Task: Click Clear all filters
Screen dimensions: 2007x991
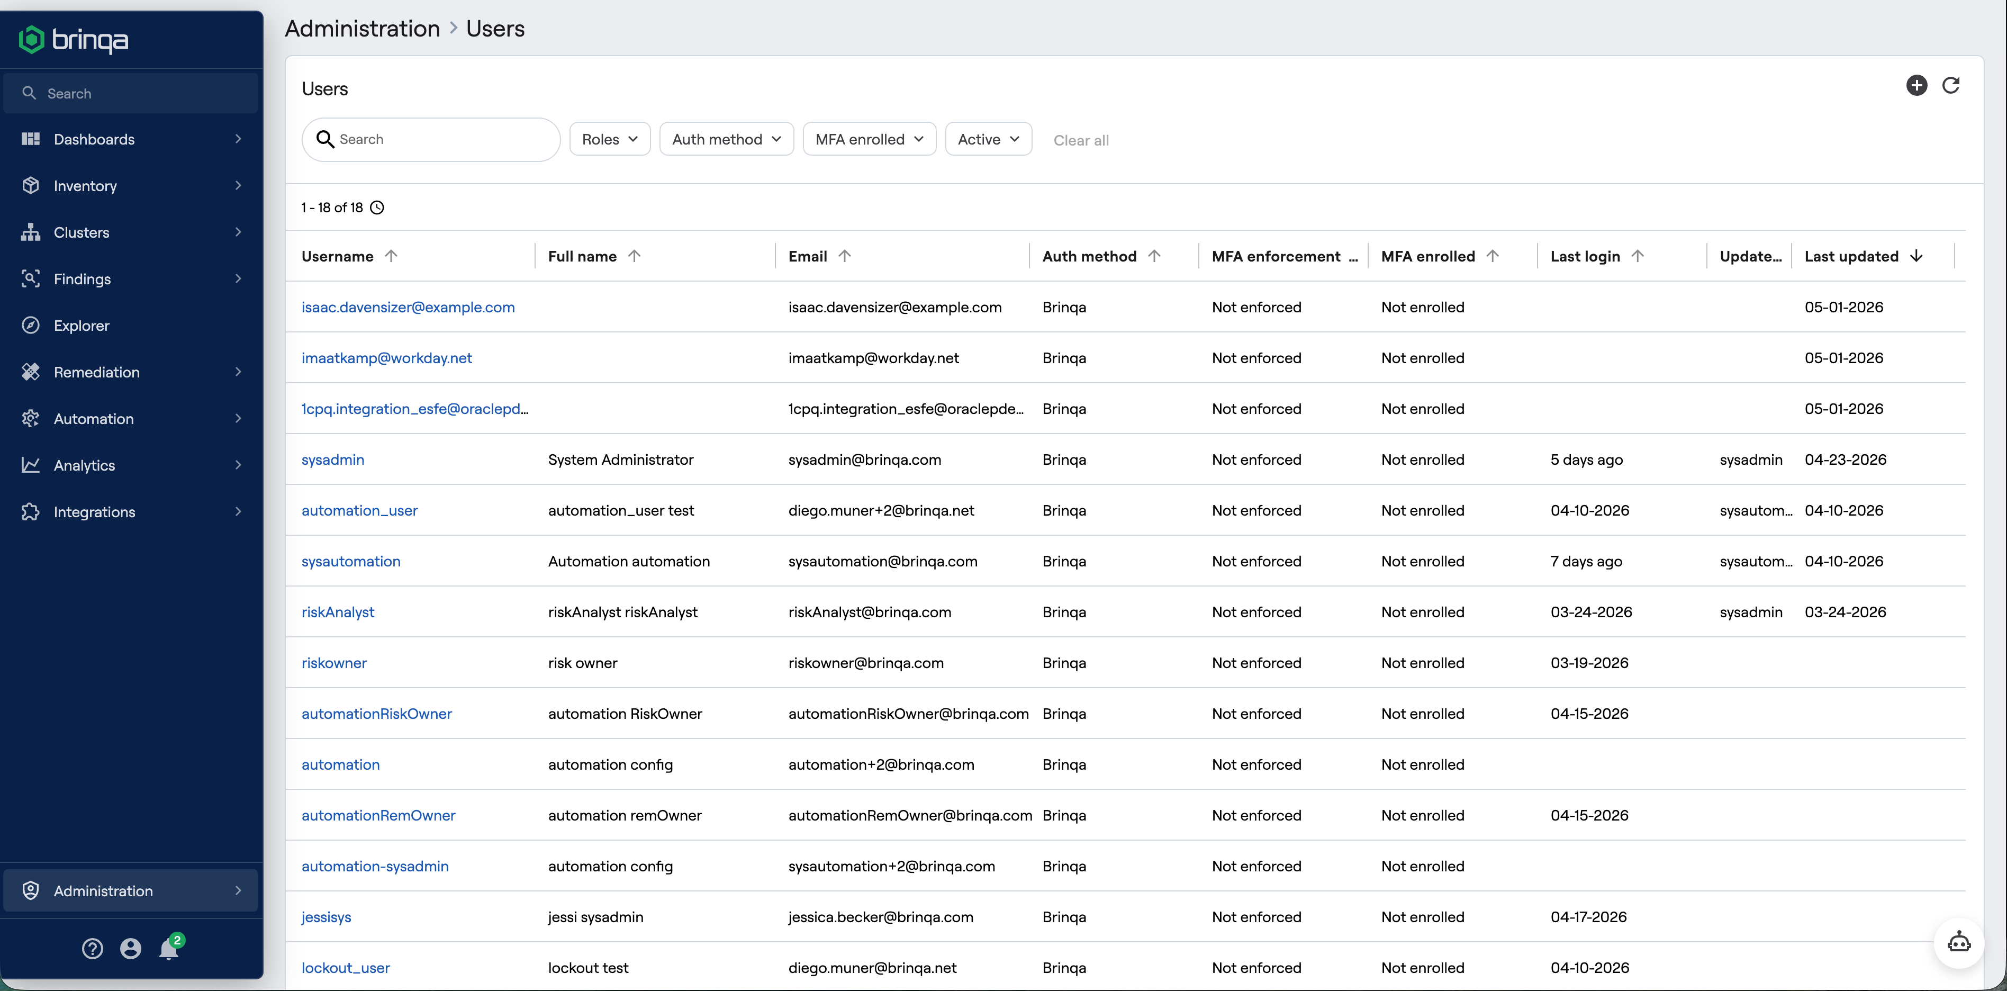Action: [x=1081, y=140]
